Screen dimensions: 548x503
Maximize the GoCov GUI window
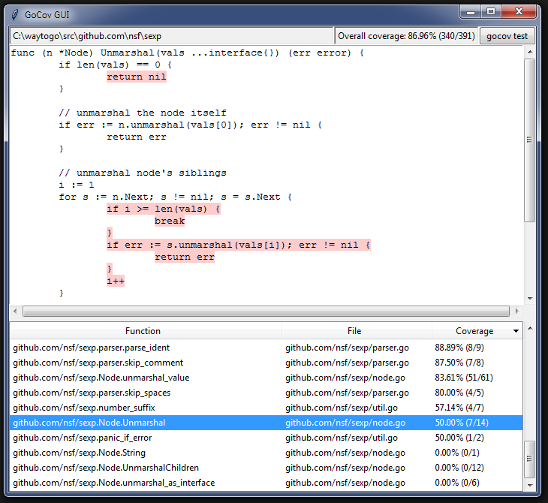490,11
